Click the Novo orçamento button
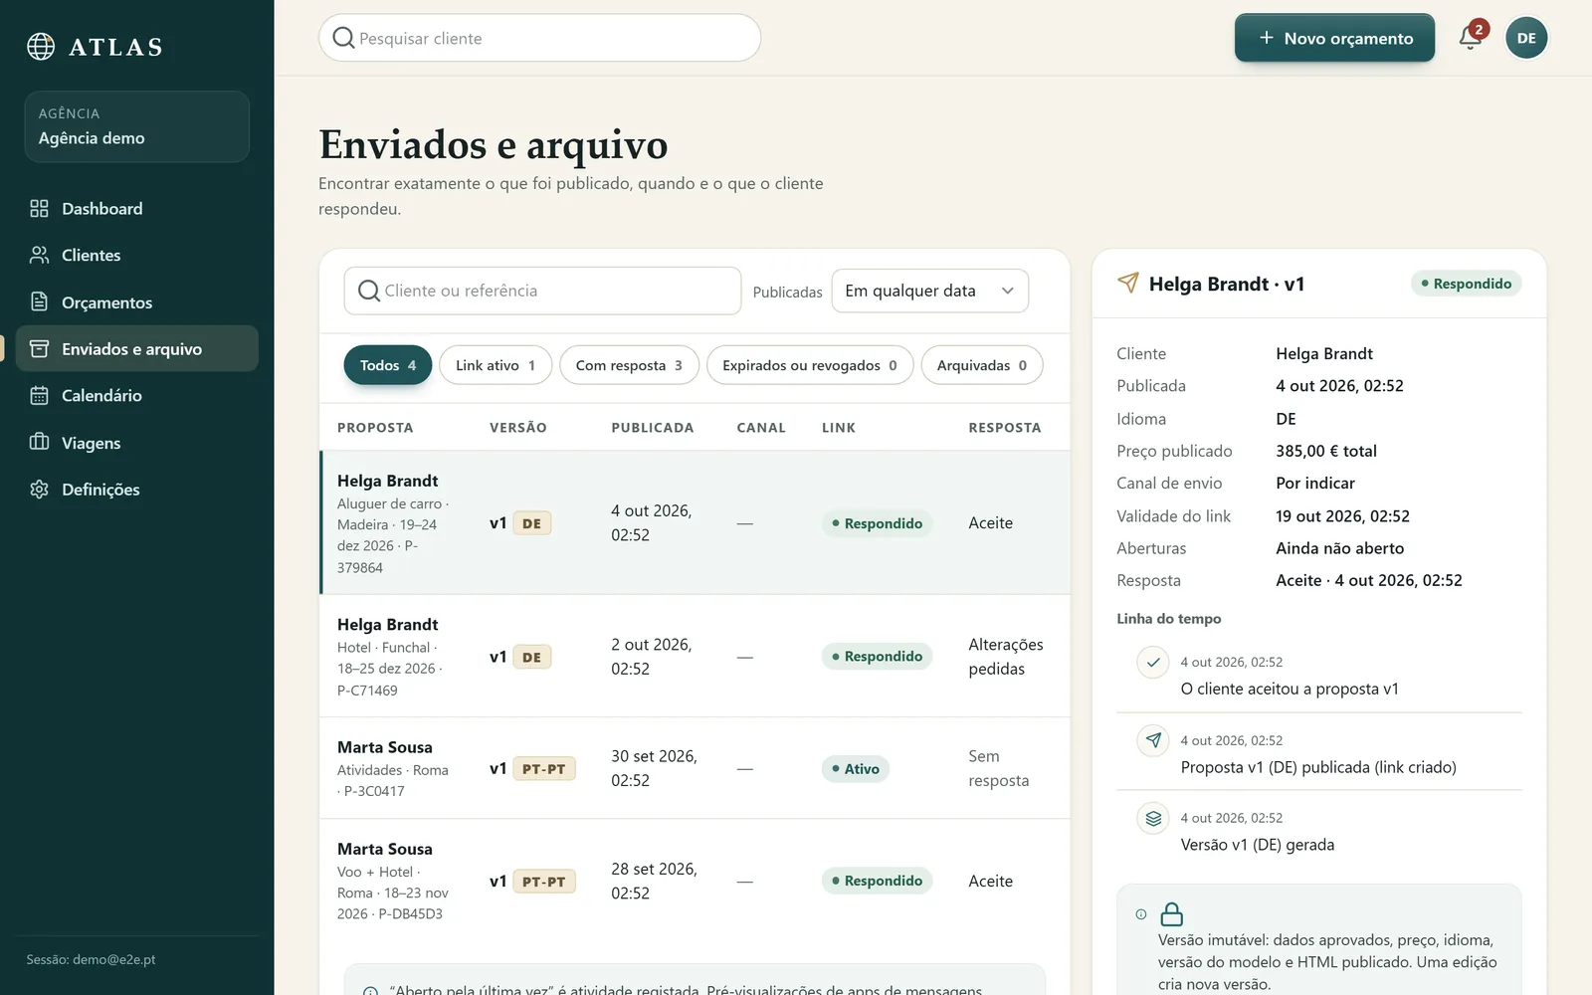Image resolution: width=1592 pixels, height=995 pixels. tap(1334, 38)
